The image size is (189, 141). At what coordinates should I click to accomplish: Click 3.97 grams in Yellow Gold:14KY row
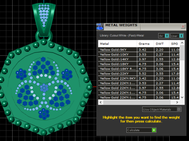143,59
